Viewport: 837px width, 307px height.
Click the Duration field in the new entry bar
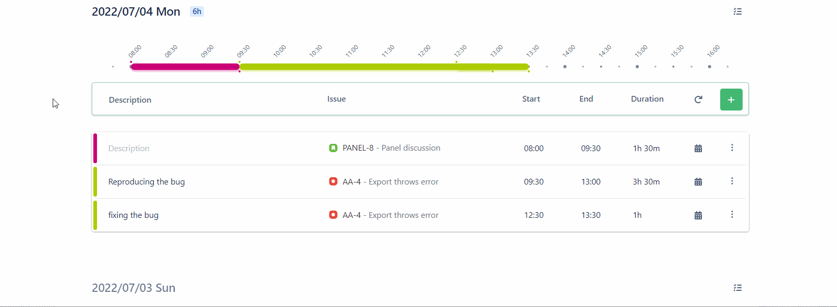point(647,99)
